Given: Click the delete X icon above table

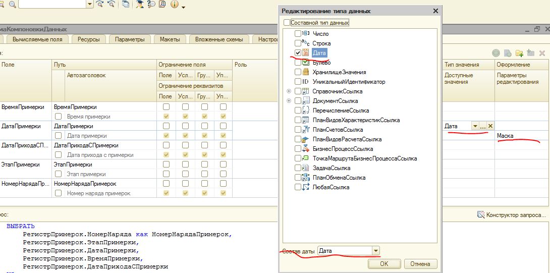Looking at the screenshot, I should (542, 53).
